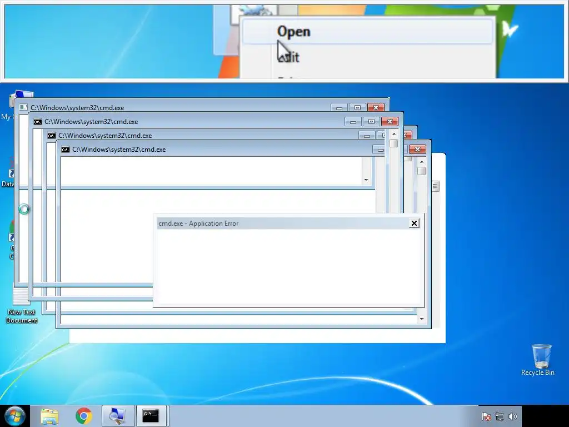Minimize the rearmost cmd window
This screenshot has height=427, width=569.
point(339,107)
